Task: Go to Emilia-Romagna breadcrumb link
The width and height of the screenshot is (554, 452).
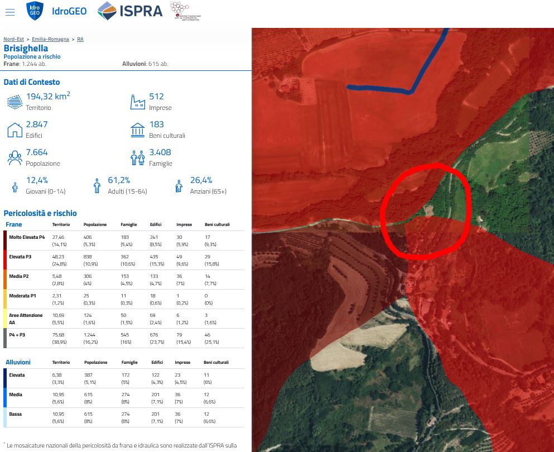Action: [51, 39]
